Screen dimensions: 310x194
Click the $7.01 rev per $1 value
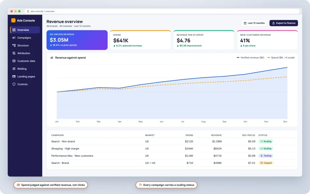pyautogui.click(x=252, y=163)
